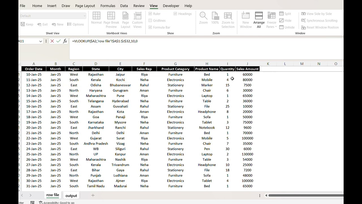Switch to the Formulas tab
The width and height of the screenshot is (362, 204).
tap(108, 6)
